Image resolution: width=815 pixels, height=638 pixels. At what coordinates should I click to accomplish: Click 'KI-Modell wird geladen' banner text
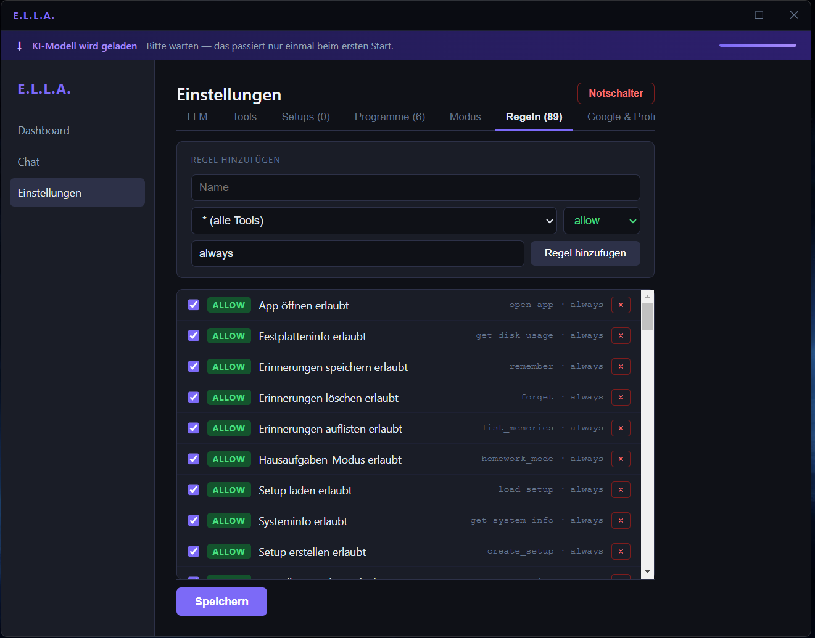85,46
